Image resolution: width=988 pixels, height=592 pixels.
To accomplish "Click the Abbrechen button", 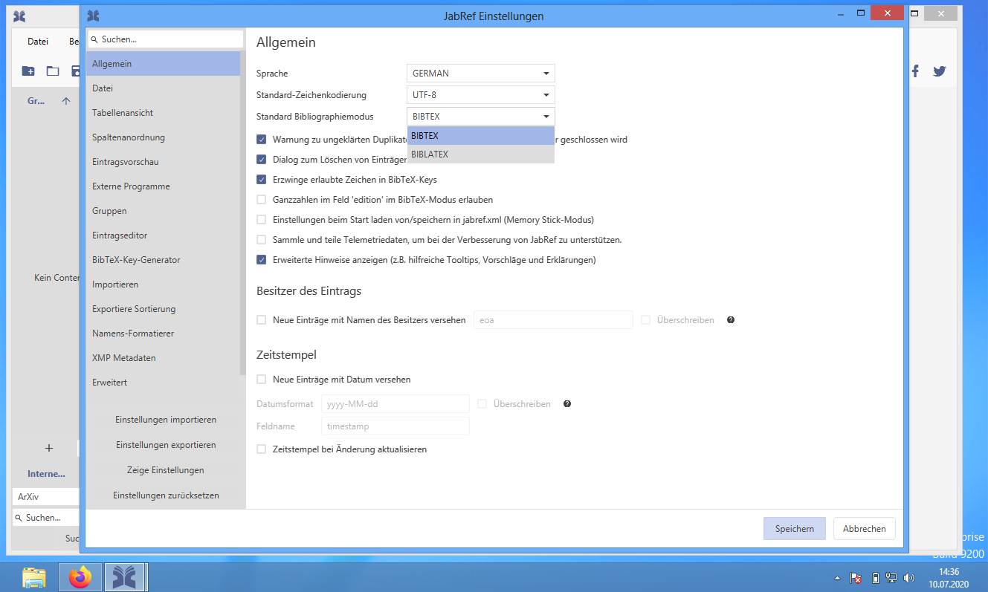I will (865, 529).
